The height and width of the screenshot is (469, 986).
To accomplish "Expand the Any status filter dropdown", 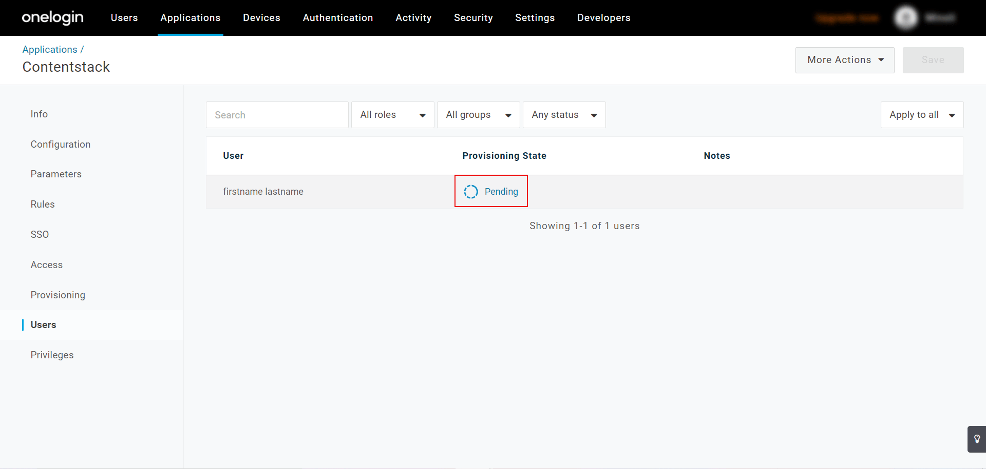I will [x=564, y=115].
